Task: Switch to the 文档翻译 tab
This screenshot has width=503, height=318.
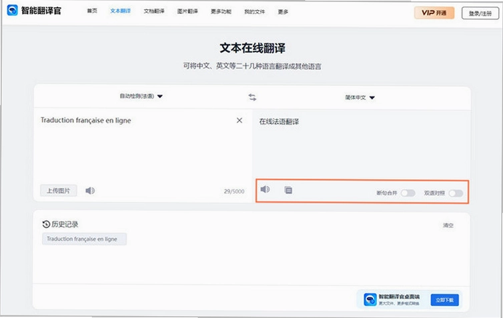Action: (154, 11)
